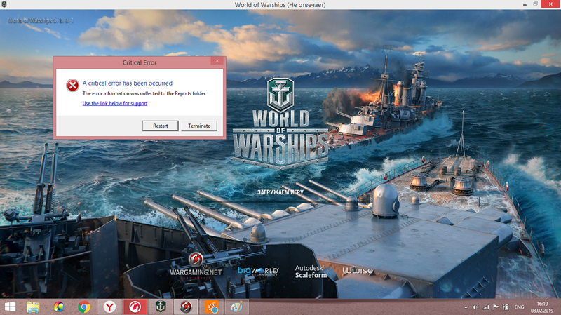Open the Action Center flag icon

coord(496,307)
